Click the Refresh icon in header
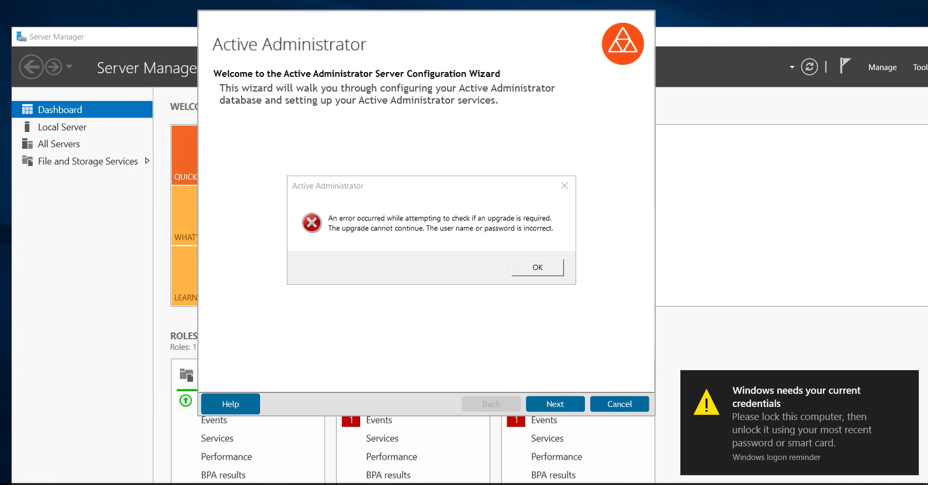Viewport: 928px width, 485px height. click(809, 67)
